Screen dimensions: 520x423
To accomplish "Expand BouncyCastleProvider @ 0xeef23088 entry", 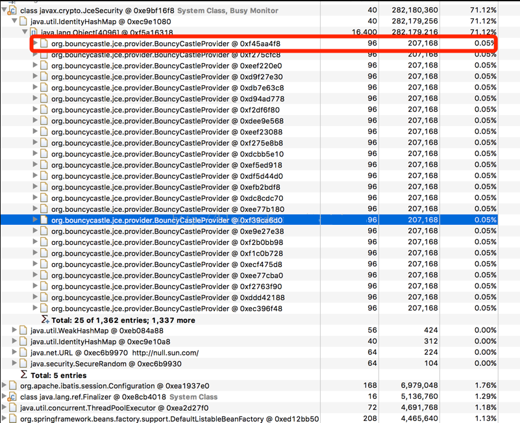I will [x=35, y=131].
